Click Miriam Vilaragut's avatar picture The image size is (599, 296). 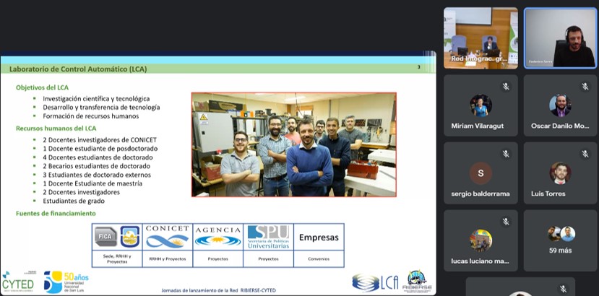click(x=481, y=105)
